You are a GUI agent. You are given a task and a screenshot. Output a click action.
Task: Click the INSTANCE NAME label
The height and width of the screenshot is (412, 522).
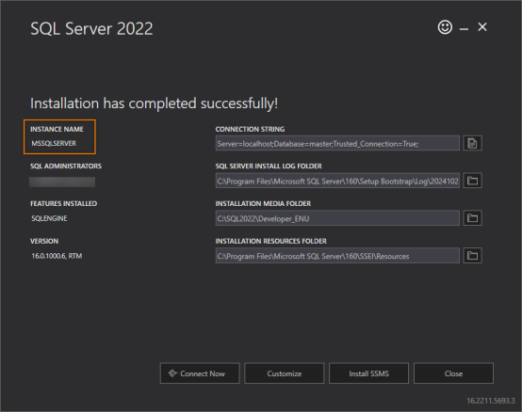tap(57, 129)
